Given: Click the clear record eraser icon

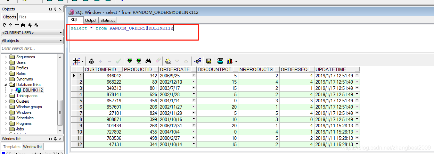Looking at the screenshot, I should [158, 61].
